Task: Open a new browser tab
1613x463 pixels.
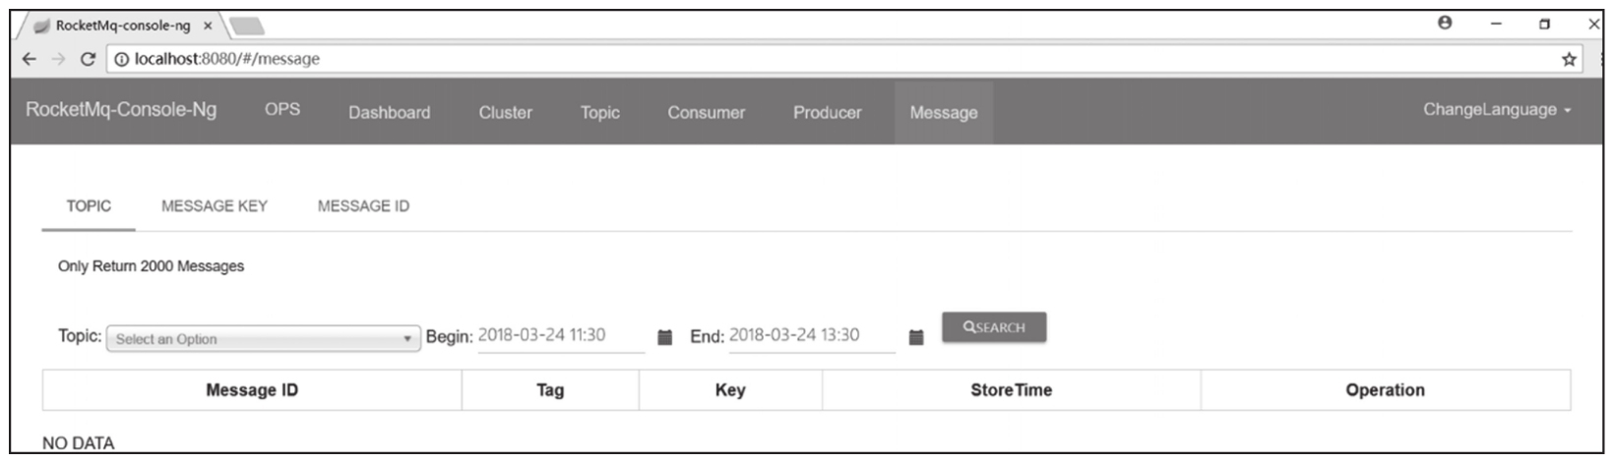Action: pos(247,26)
